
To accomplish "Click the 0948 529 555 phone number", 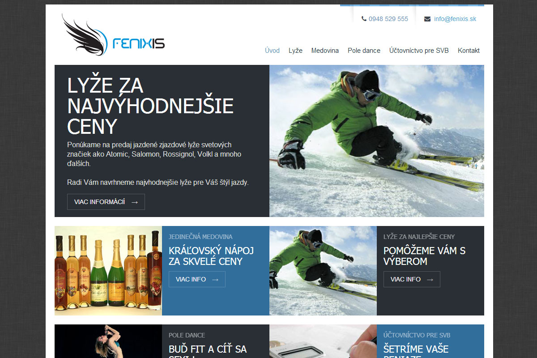I will [x=388, y=19].
